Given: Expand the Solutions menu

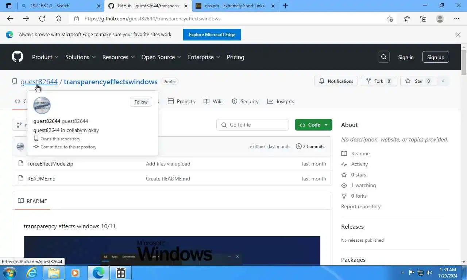Looking at the screenshot, I should [81, 57].
